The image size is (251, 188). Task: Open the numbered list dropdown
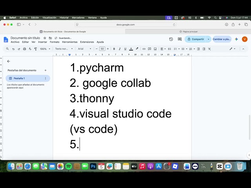click(x=192, y=49)
